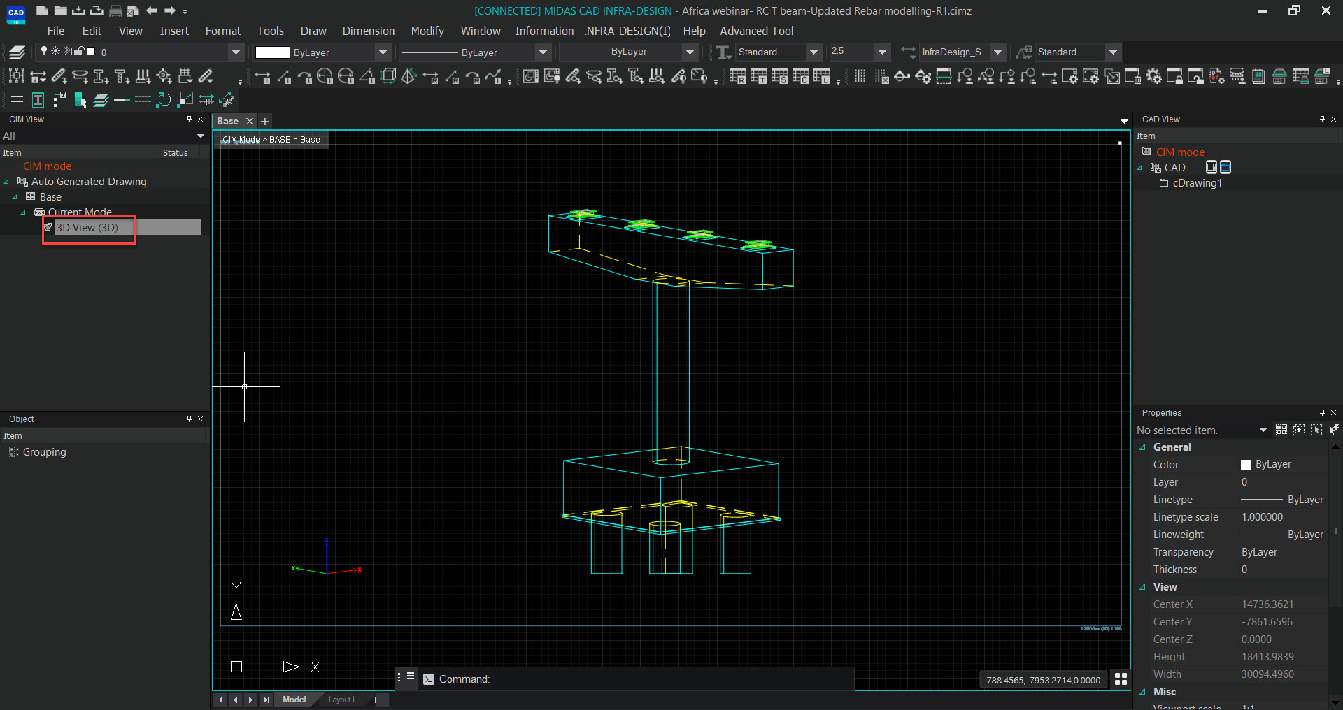Screen dimensions: 1343x710
Task: Open the INFRA-DESIGN(I) menu
Action: point(627,31)
